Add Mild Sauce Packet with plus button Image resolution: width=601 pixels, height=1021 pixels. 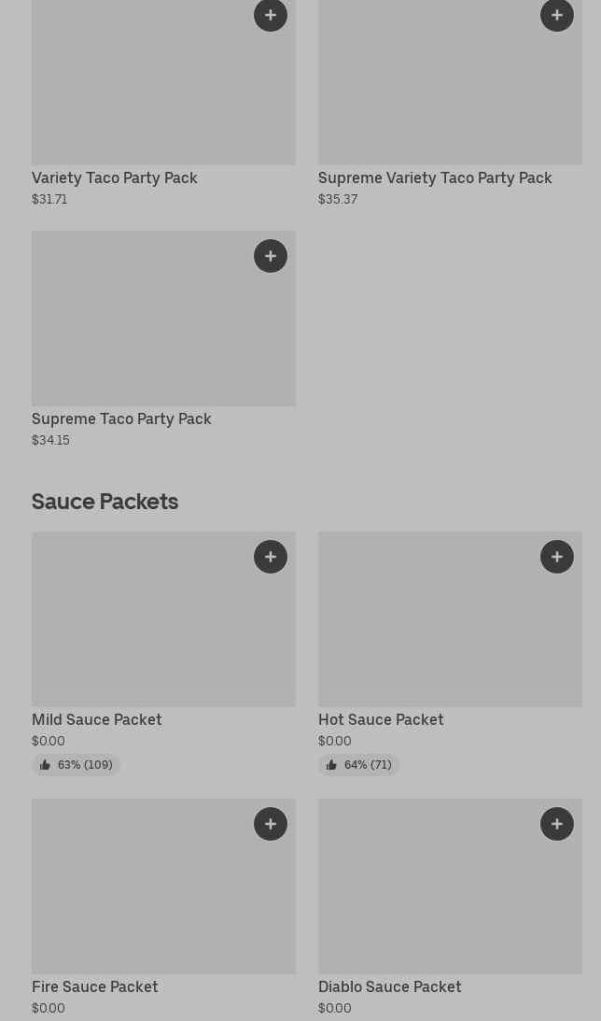(x=271, y=557)
